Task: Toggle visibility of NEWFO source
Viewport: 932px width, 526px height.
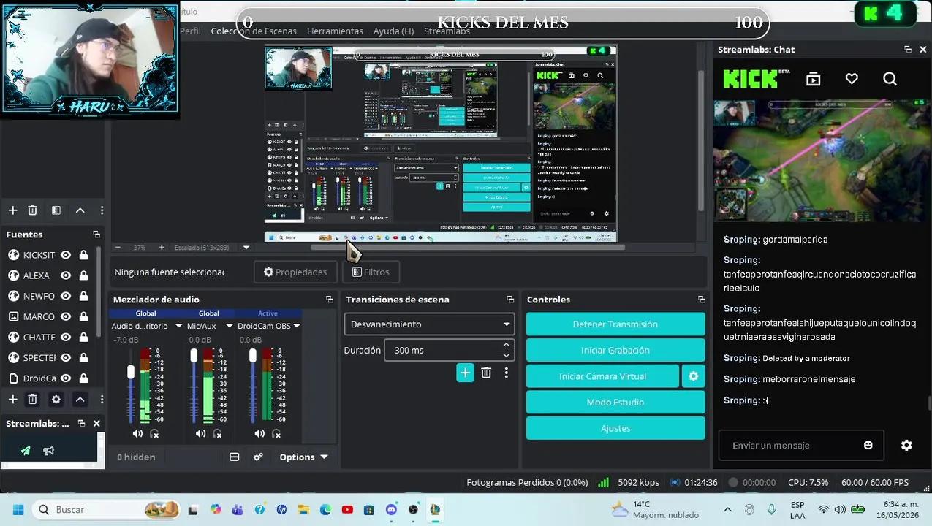Action: coord(66,296)
